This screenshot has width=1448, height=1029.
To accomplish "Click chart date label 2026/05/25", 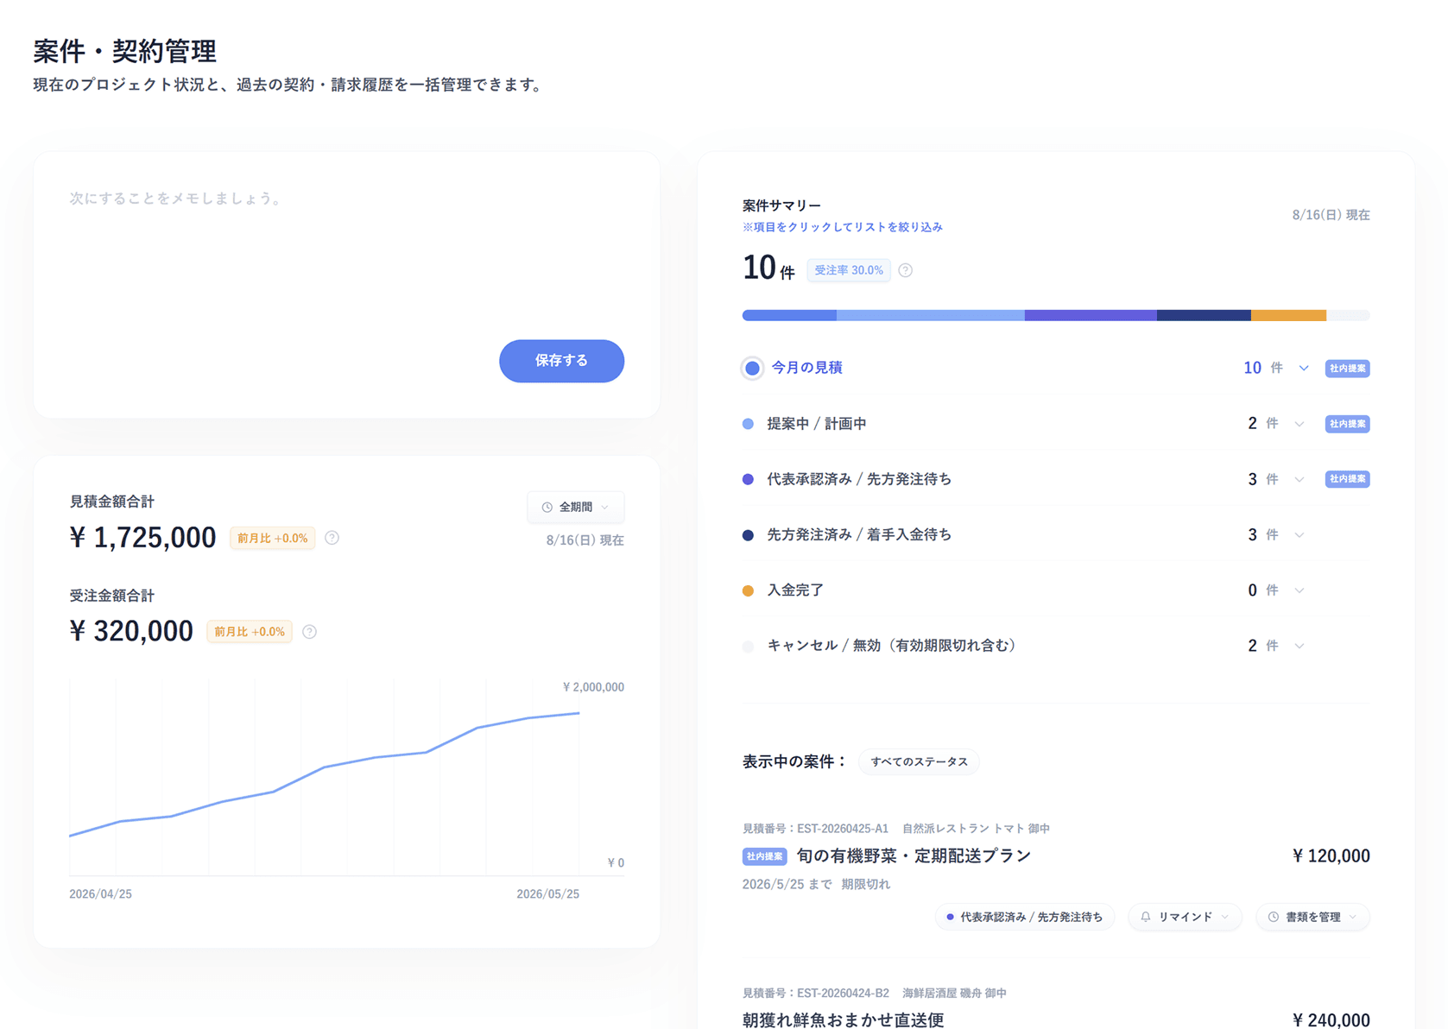I will coord(547,894).
